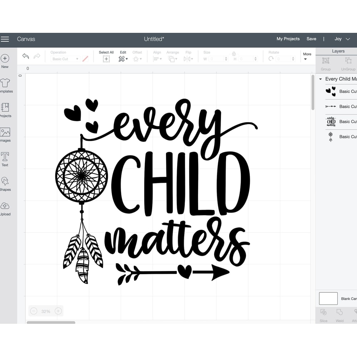Click the Save button
The height and width of the screenshot is (357, 357).
pos(311,39)
